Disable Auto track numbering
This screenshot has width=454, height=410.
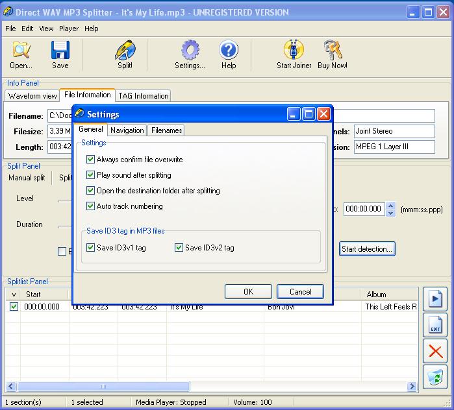click(90, 206)
